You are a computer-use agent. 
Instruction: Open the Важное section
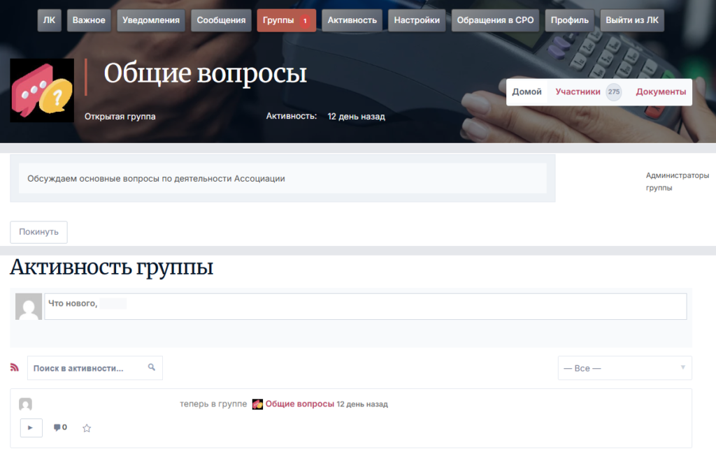click(89, 20)
